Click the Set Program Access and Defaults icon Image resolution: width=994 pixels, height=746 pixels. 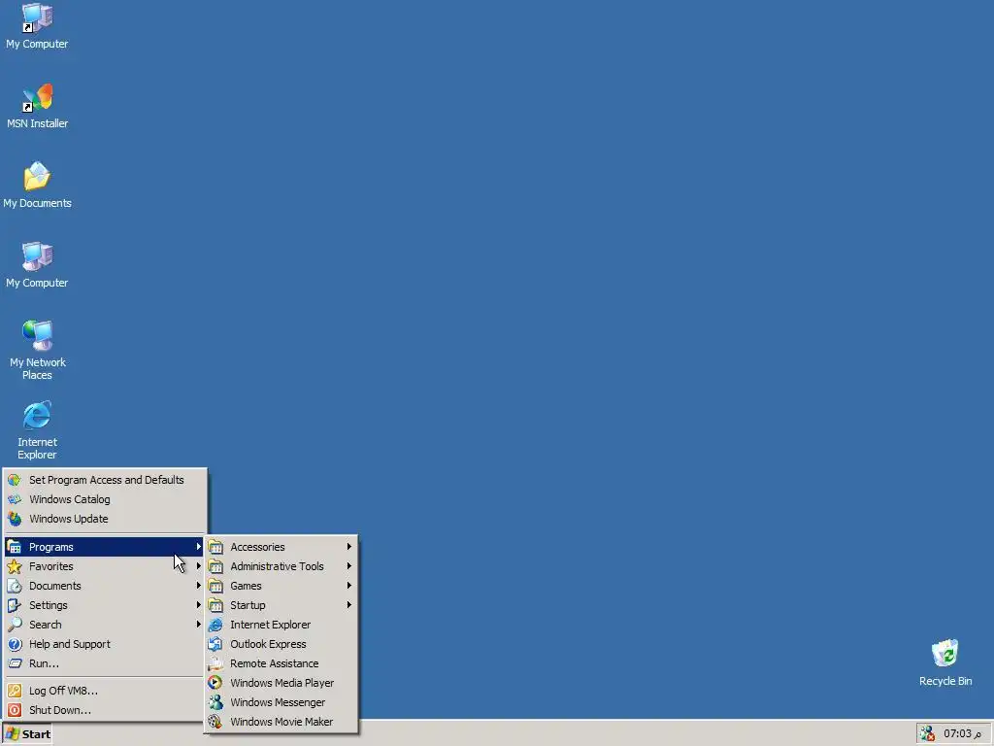[x=15, y=480]
